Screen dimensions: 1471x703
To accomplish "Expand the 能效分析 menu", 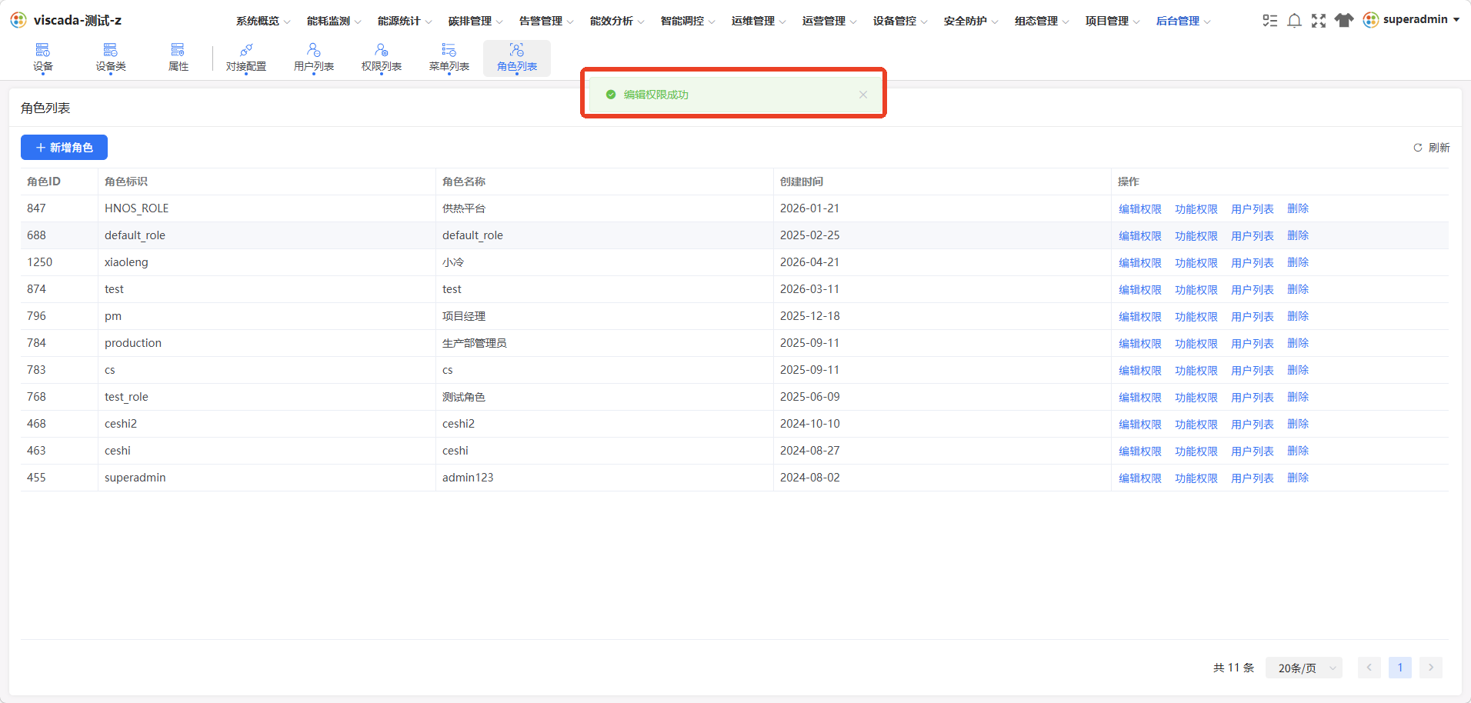I will pyautogui.click(x=617, y=21).
